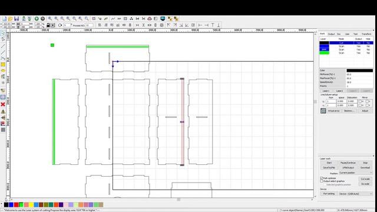377x212 pixels.
Task: Click the center-on-page icon next to the lock
Action: click(53, 25)
